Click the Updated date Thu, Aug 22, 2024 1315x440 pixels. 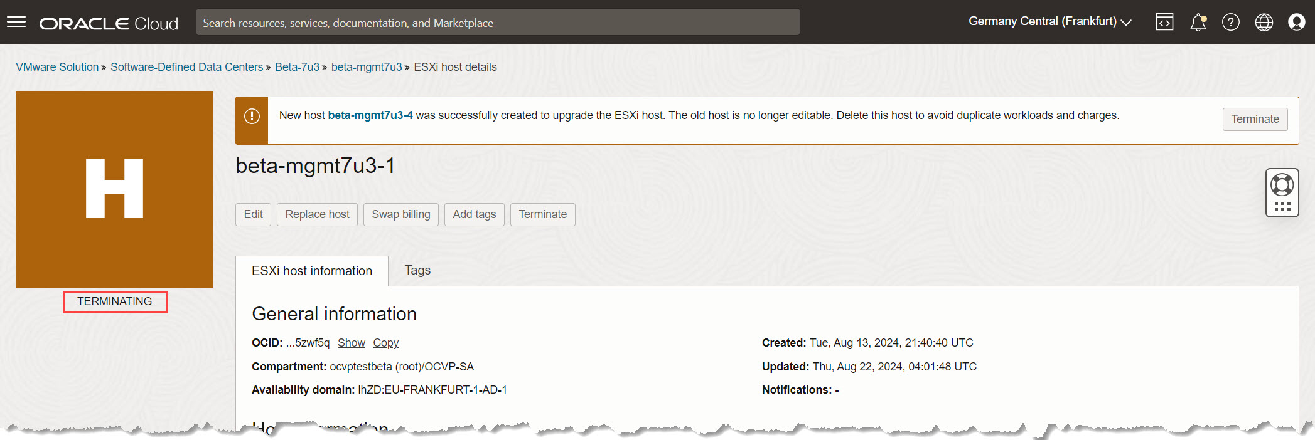click(894, 367)
